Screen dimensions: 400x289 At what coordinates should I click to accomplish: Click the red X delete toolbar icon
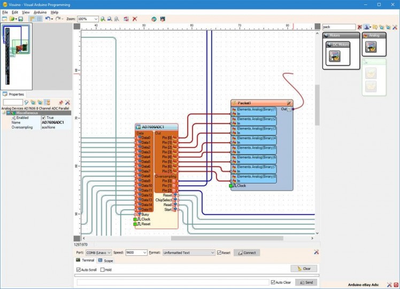135,19
